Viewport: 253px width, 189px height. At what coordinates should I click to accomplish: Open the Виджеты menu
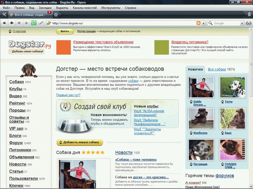[x=62, y=8]
